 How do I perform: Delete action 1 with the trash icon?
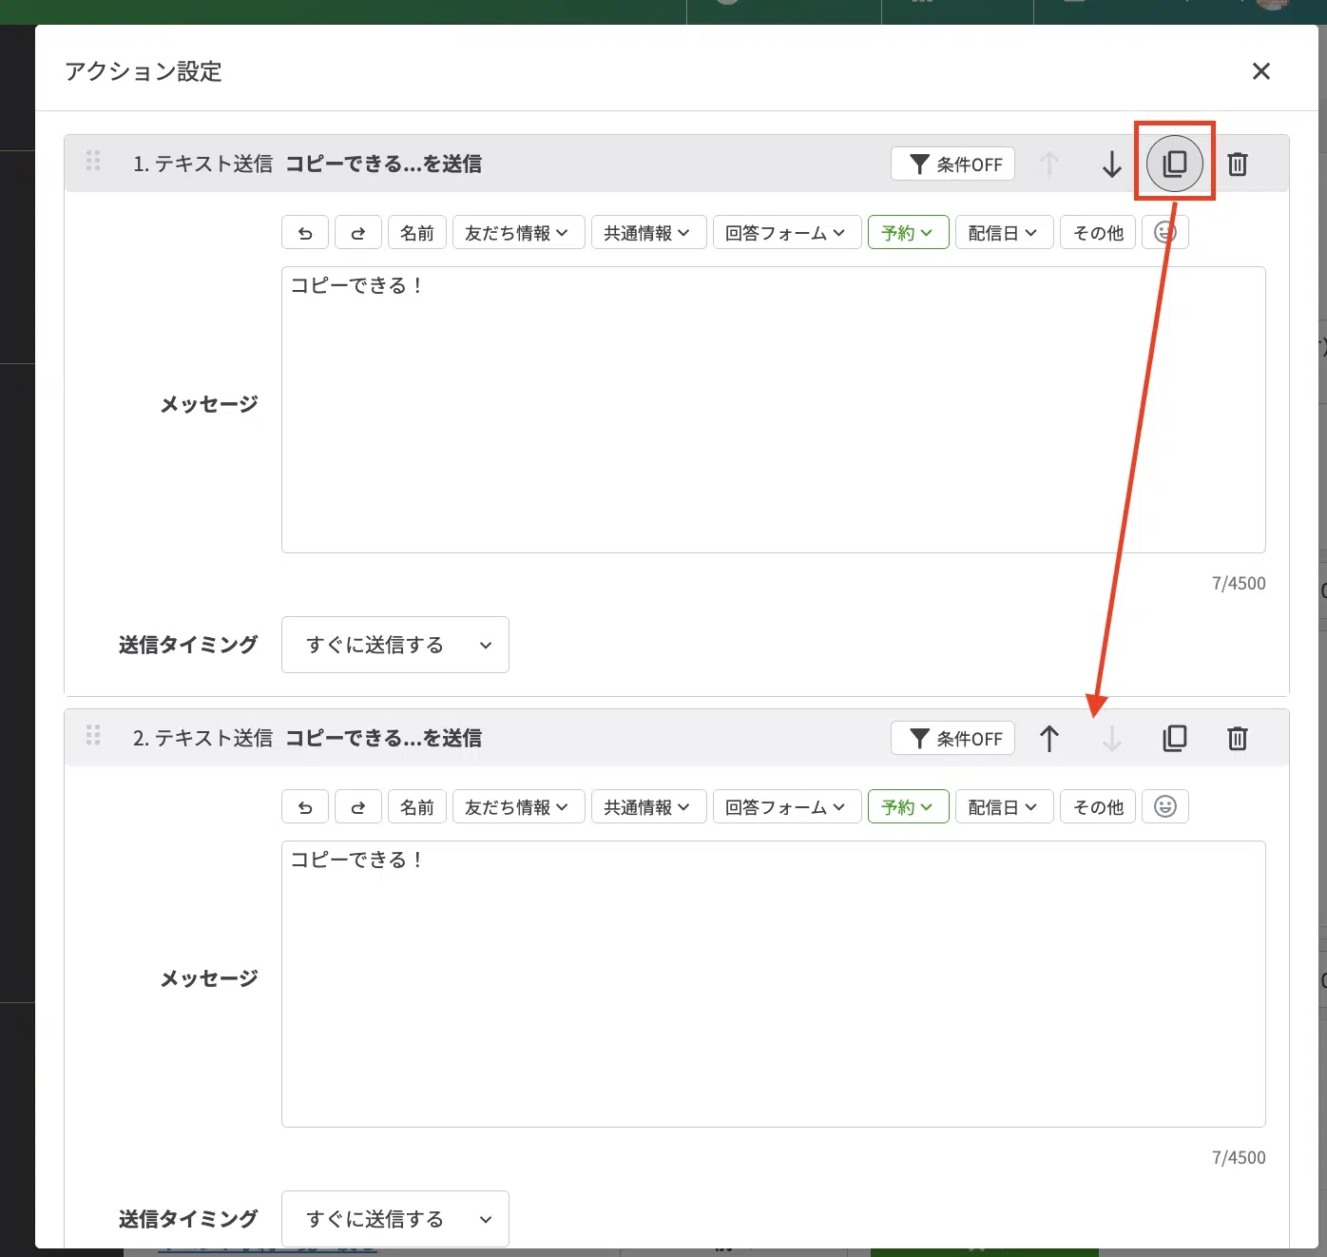1238,164
